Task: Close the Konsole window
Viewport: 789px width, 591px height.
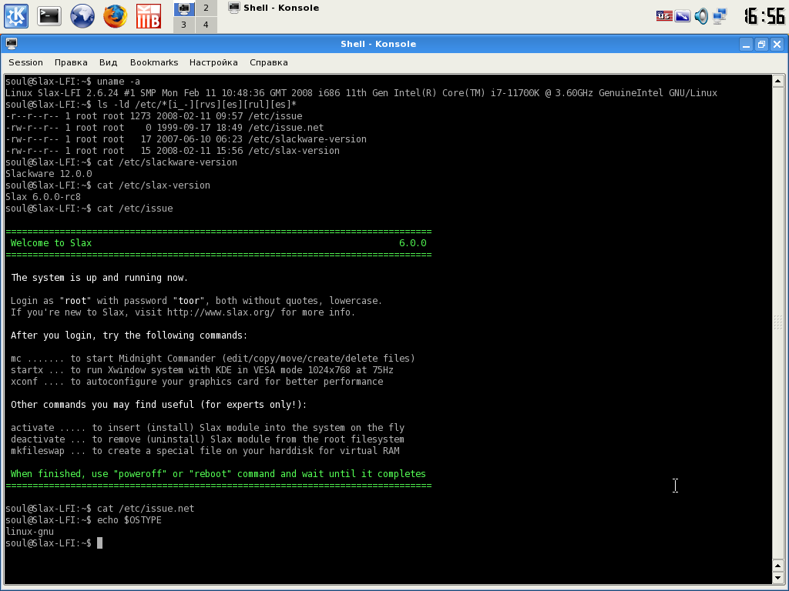Action: pos(777,44)
